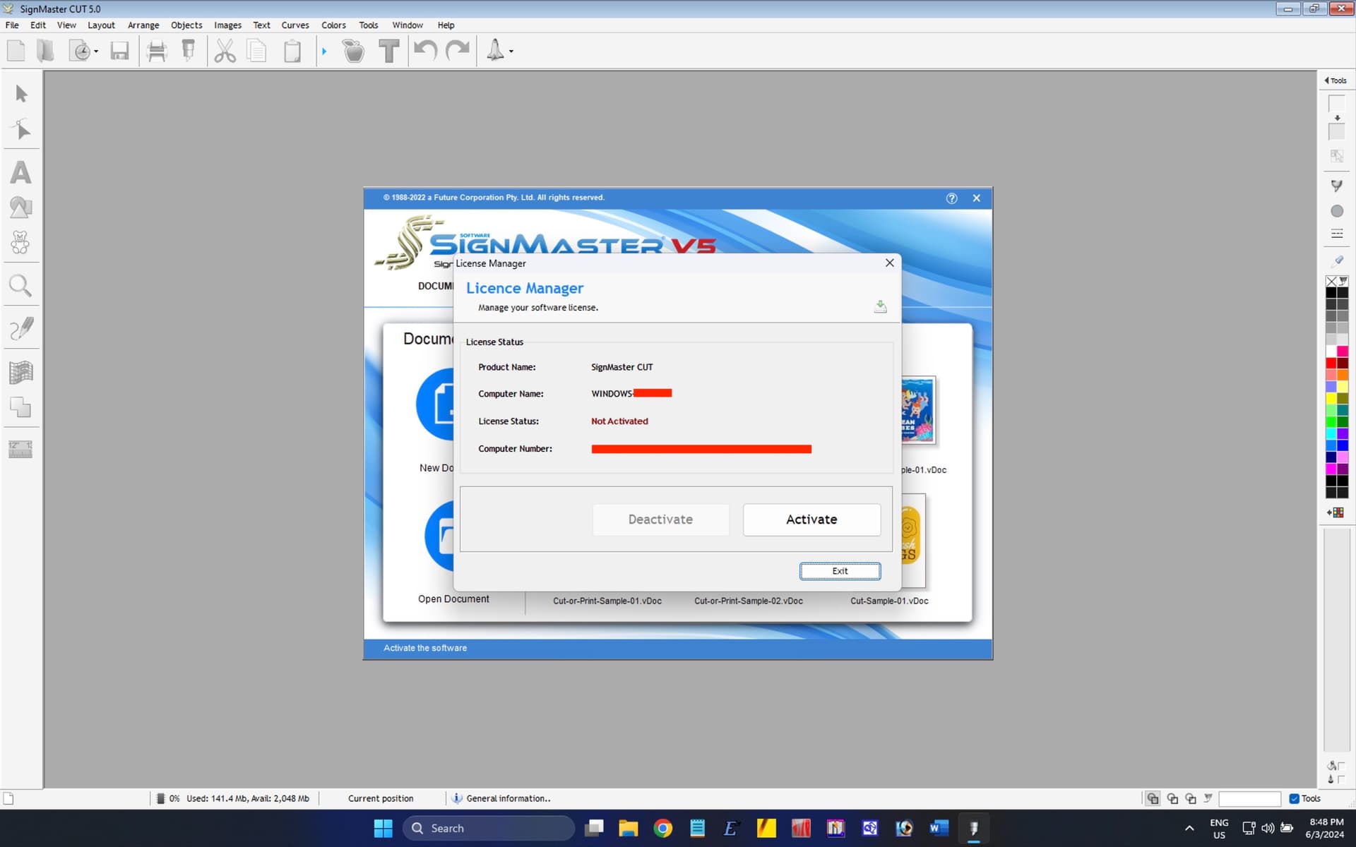Click the pen nib toolbar icon
Viewport: 1356px width, 847px height.
[x=496, y=51]
